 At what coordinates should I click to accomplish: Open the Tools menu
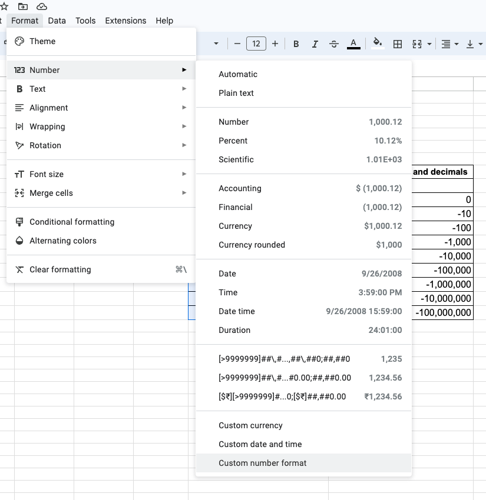[85, 21]
